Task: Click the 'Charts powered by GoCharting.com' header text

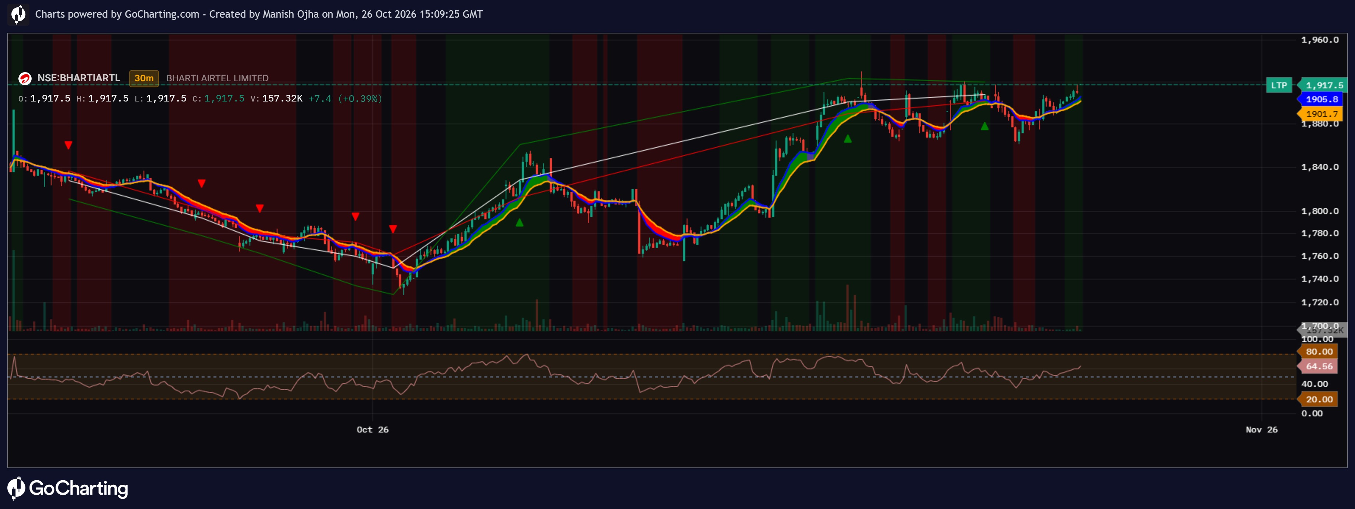Action: 117,14
